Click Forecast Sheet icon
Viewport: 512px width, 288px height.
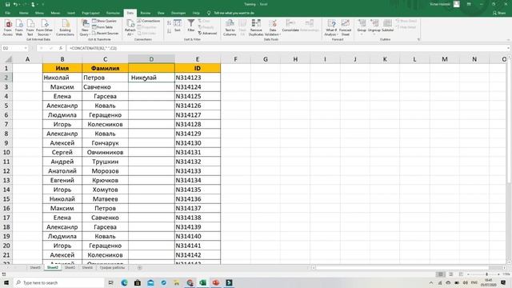(x=345, y=27)
